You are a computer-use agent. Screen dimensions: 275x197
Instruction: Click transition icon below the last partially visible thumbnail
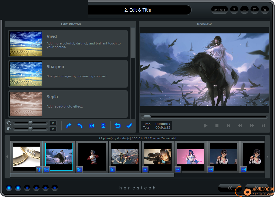[243, 170]
